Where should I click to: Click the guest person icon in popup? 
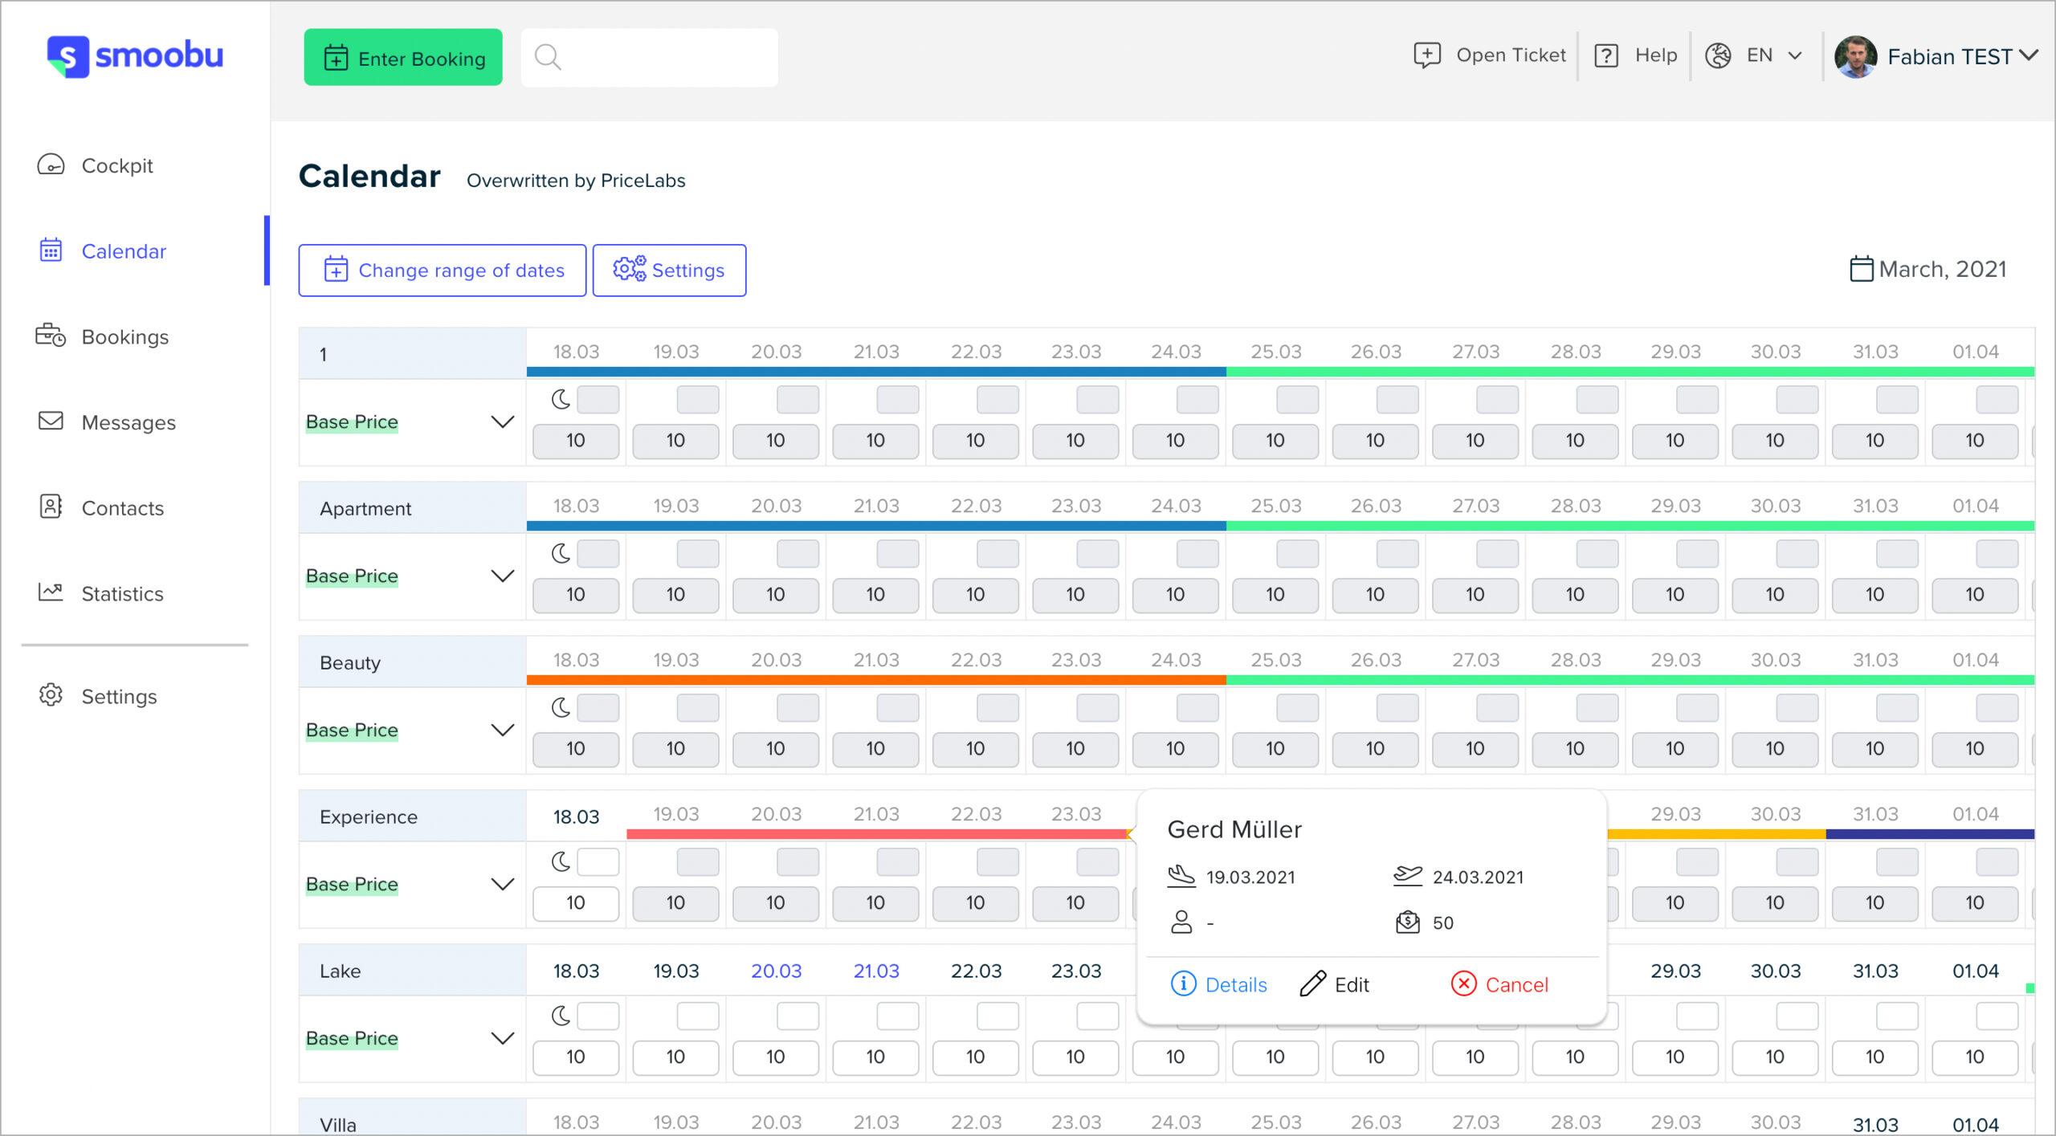[x=1181, y=922]
